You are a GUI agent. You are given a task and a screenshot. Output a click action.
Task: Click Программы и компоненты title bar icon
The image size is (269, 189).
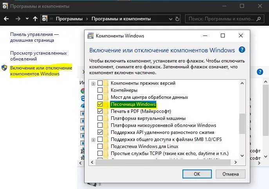click(x=5, y=6)
